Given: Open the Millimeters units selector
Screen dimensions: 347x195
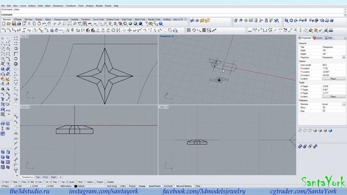Looking at the screenshot, I should pos(66,186).
